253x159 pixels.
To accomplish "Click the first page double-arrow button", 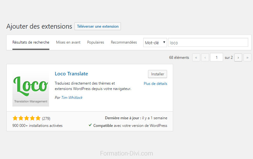I will click(196, 58).
